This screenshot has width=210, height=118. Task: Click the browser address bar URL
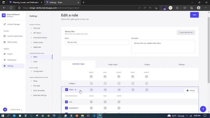click(x=51, y=8)
